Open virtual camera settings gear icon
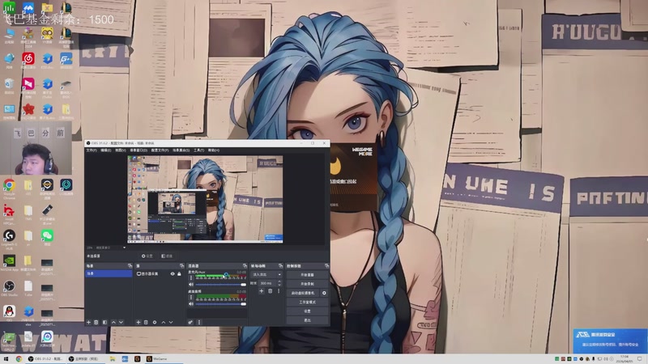This screenshot has width=648, height=364. click(324, 293)
